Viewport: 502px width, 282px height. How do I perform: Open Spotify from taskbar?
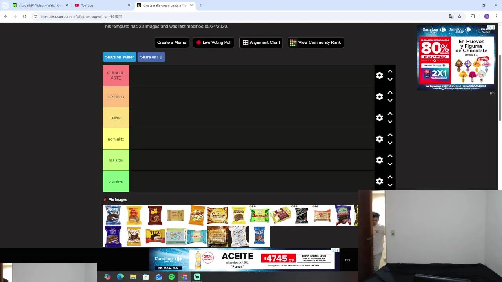(171, 277)
